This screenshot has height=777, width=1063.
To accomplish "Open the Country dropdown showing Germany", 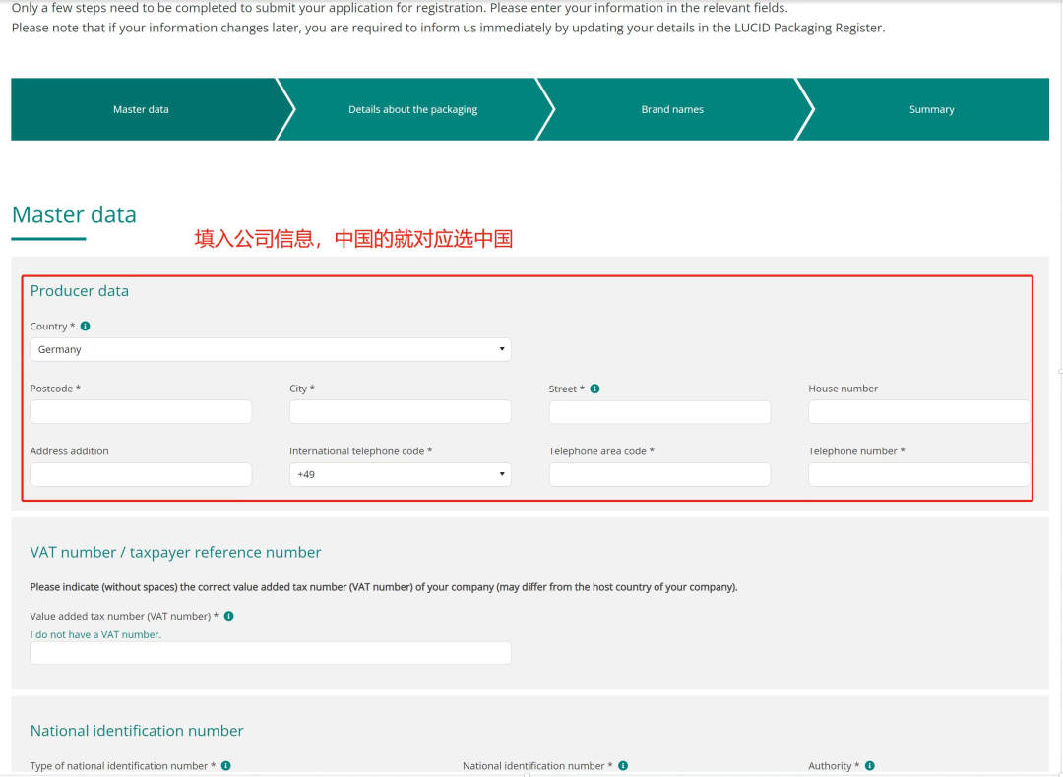I will 270,349.
